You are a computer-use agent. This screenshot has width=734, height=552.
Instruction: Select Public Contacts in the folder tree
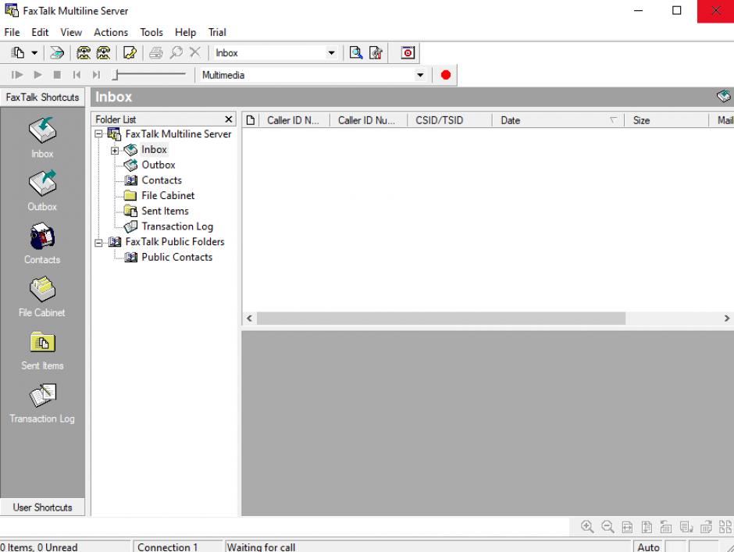[x=177, y=257]
